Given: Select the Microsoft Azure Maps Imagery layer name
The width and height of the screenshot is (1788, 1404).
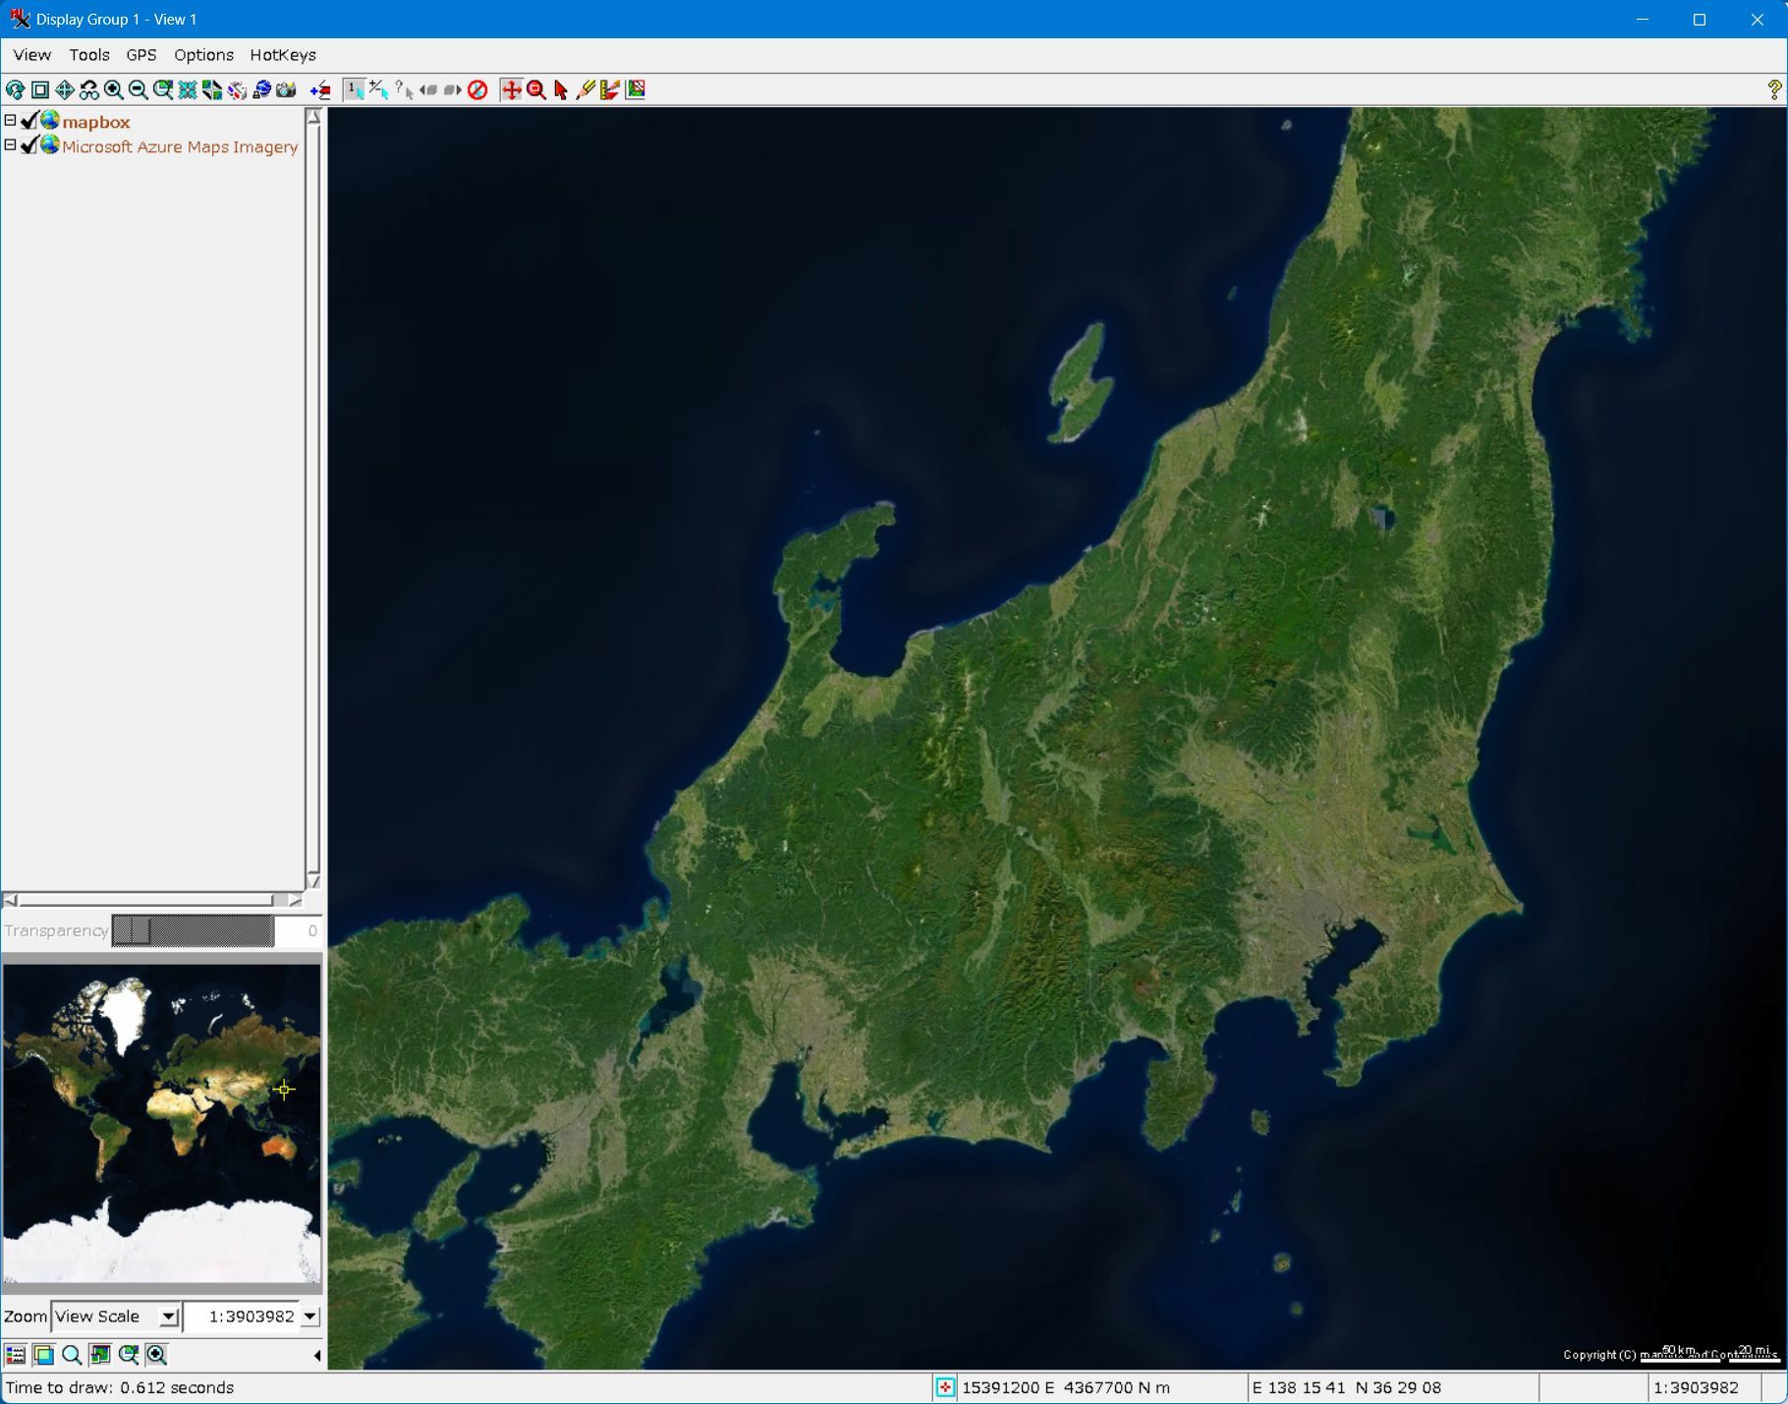Looking at the screenshot, I should (x=180, y=147).
